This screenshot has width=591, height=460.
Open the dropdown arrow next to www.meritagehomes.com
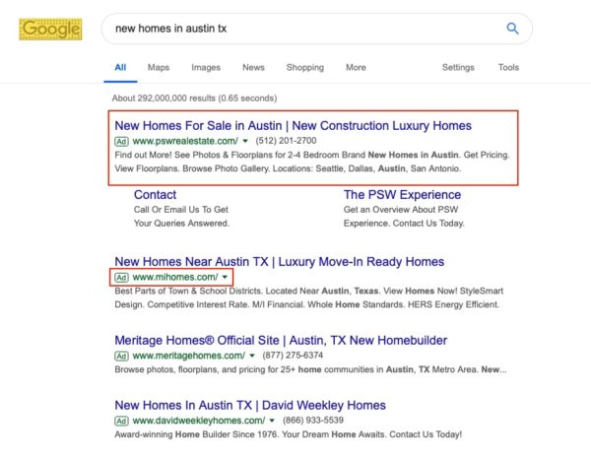click(252, 356)
